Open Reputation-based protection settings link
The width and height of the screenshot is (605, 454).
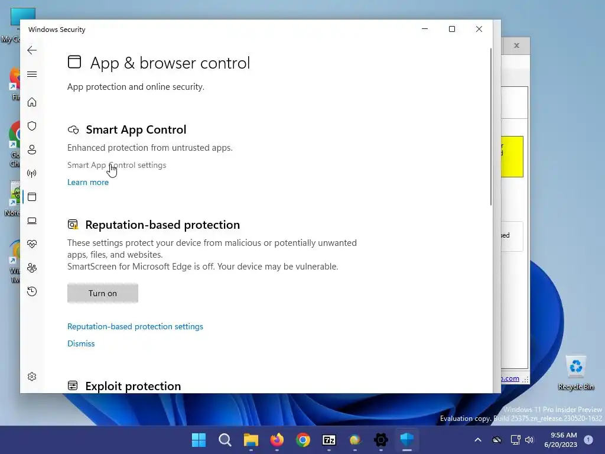(135, 326)
